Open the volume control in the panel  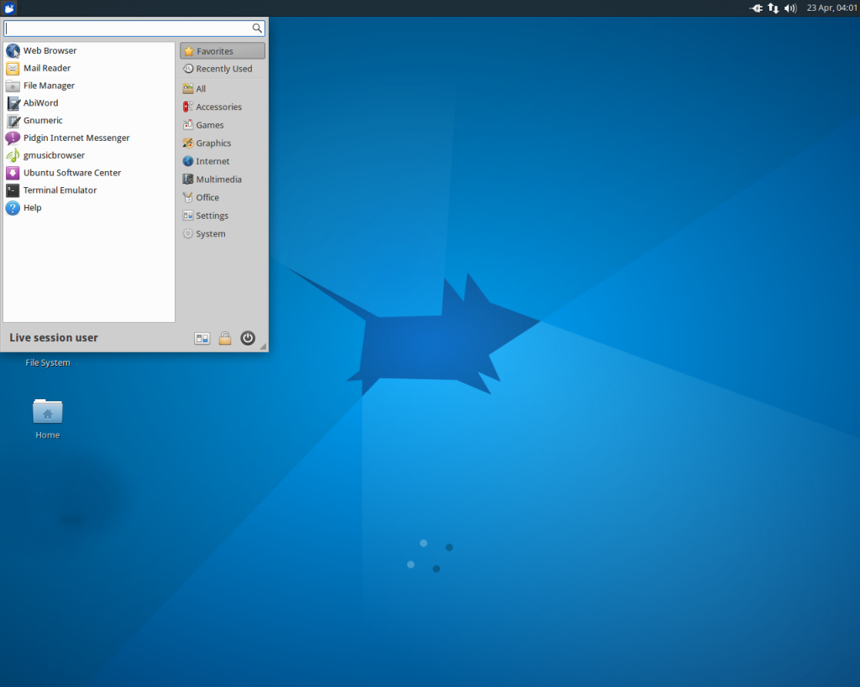(x=790, y=8)
